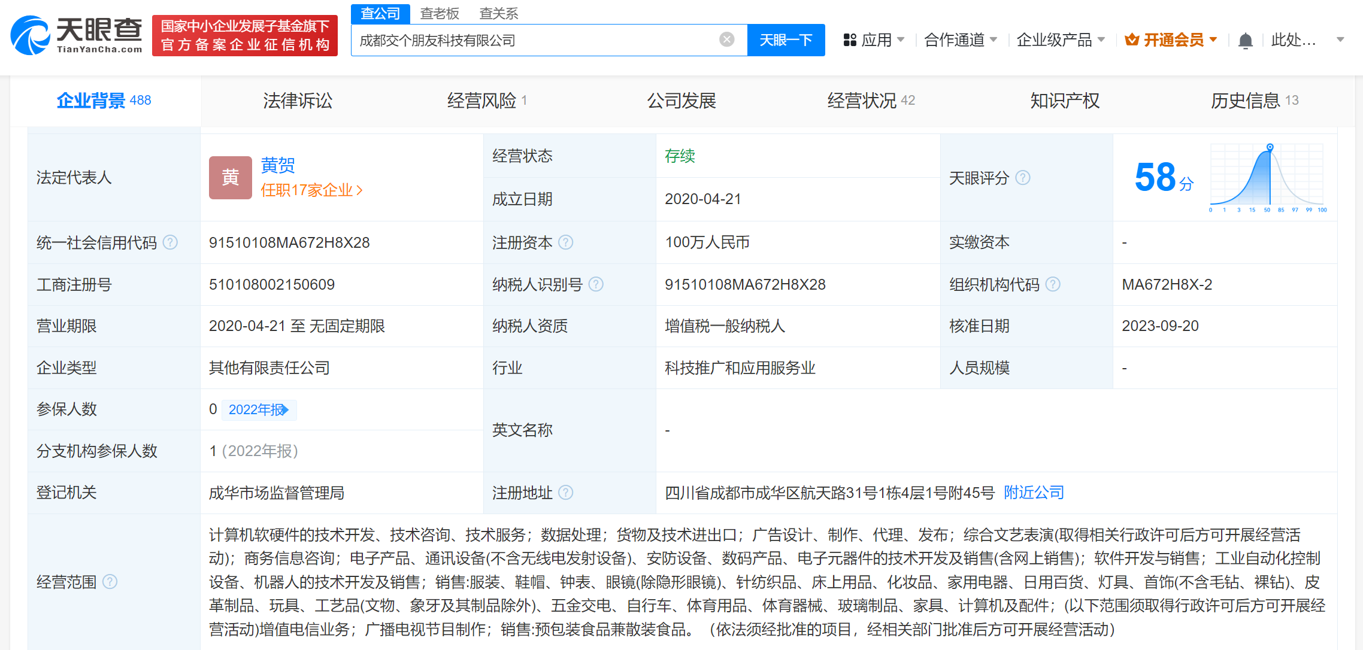1363x650 pixels.
Task: Click the 天眼评分 distribution chart
Action: coord(1267,178)
